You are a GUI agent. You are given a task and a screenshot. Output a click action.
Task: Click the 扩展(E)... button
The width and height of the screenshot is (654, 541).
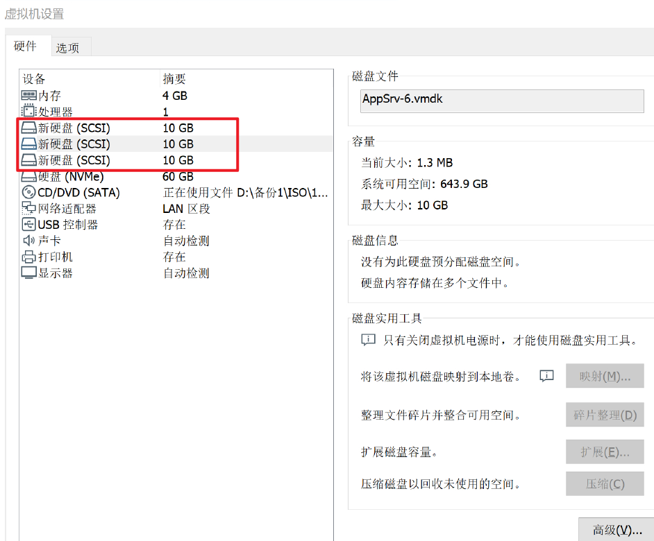pos(605,452)
